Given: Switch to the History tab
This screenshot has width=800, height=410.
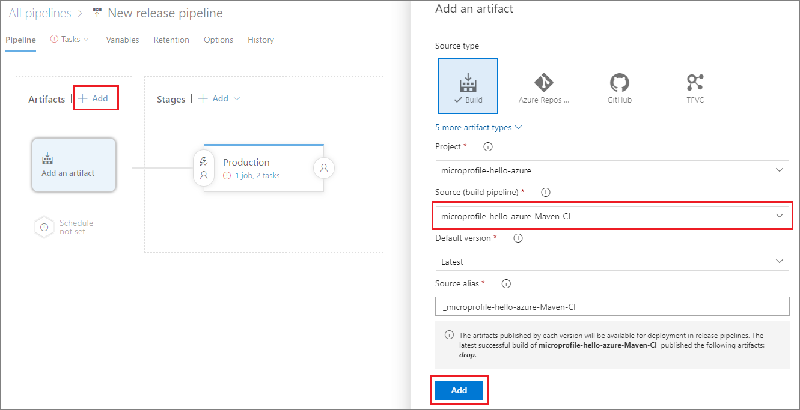Looking at the screenshot, I should 260,40.
